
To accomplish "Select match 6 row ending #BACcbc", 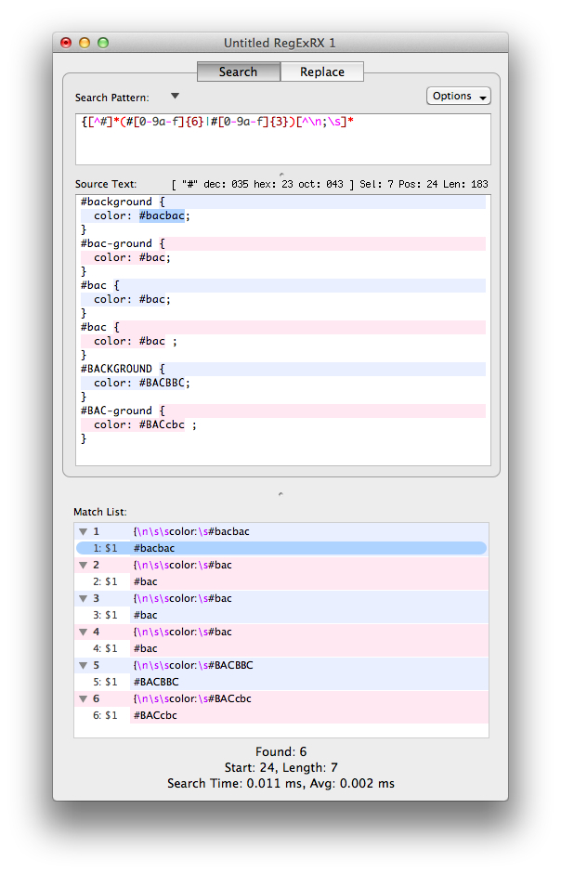I will pos(281,699).
